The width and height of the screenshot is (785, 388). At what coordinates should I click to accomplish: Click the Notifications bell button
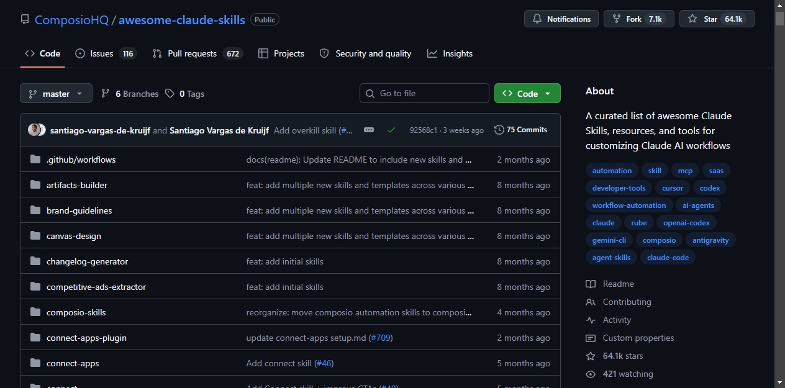click(x=561, y=19)
